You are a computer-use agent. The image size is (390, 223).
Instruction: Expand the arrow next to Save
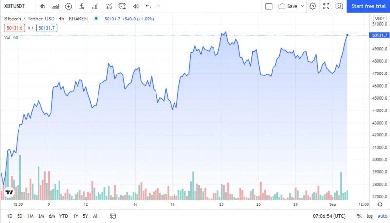(302, 6)
